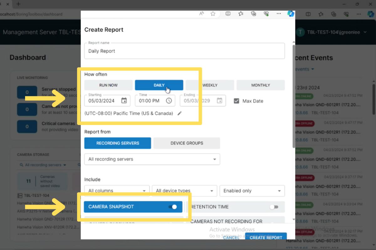Screen dimensions: 376x250
Task: Click the Report name input field
Action: click(x=185, y=51)
